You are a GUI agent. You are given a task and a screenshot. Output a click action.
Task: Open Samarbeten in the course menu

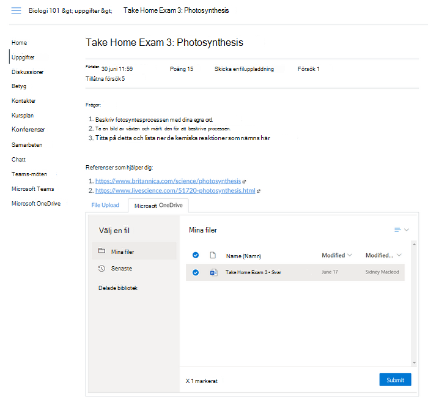[27, 145]
